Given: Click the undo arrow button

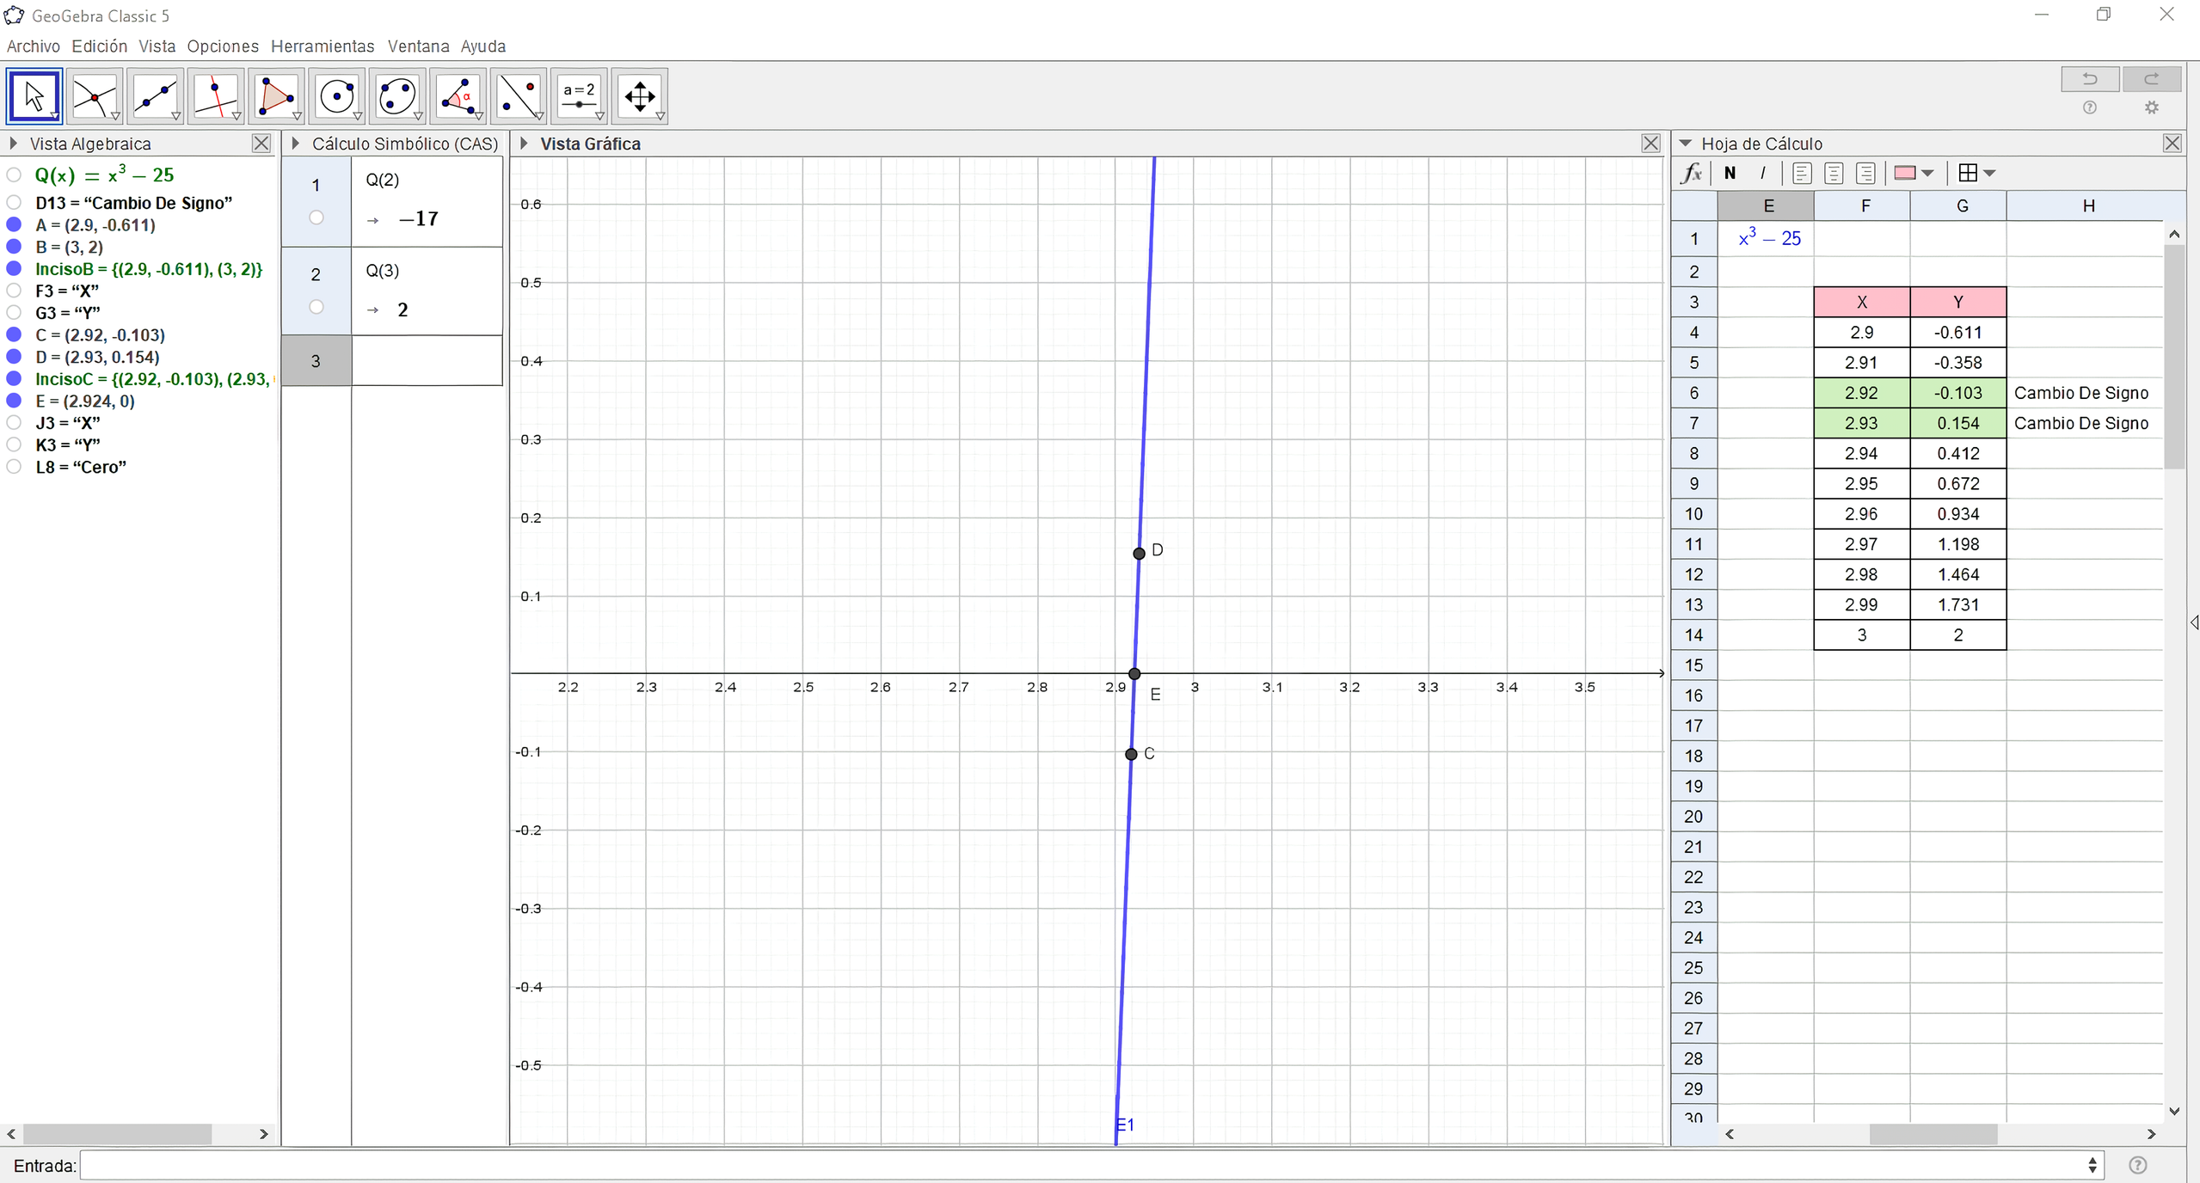Looking at the screenshot, I should coord(2089,79).
